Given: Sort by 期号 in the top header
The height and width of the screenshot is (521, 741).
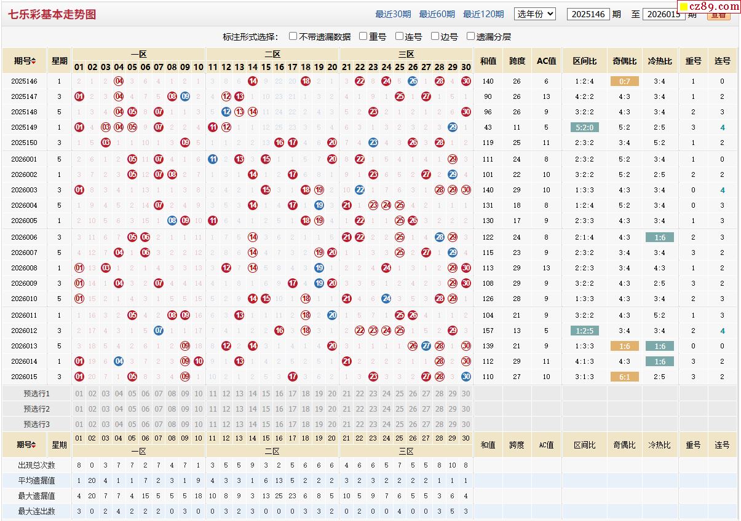Looking at the screenshot, I should (x=25, y=61).
